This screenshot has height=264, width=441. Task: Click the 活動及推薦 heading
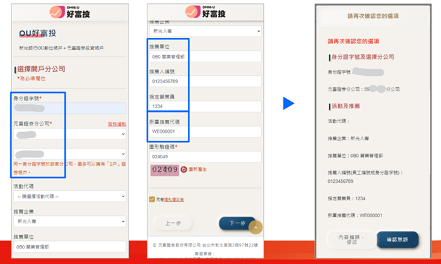click(x=346, y=106)
